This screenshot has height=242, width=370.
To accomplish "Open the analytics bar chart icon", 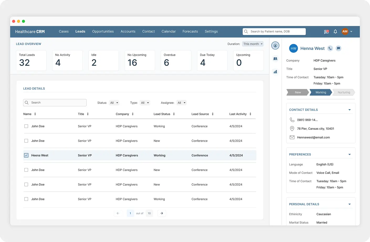I will pyautogui.click(x=275, y=71).
